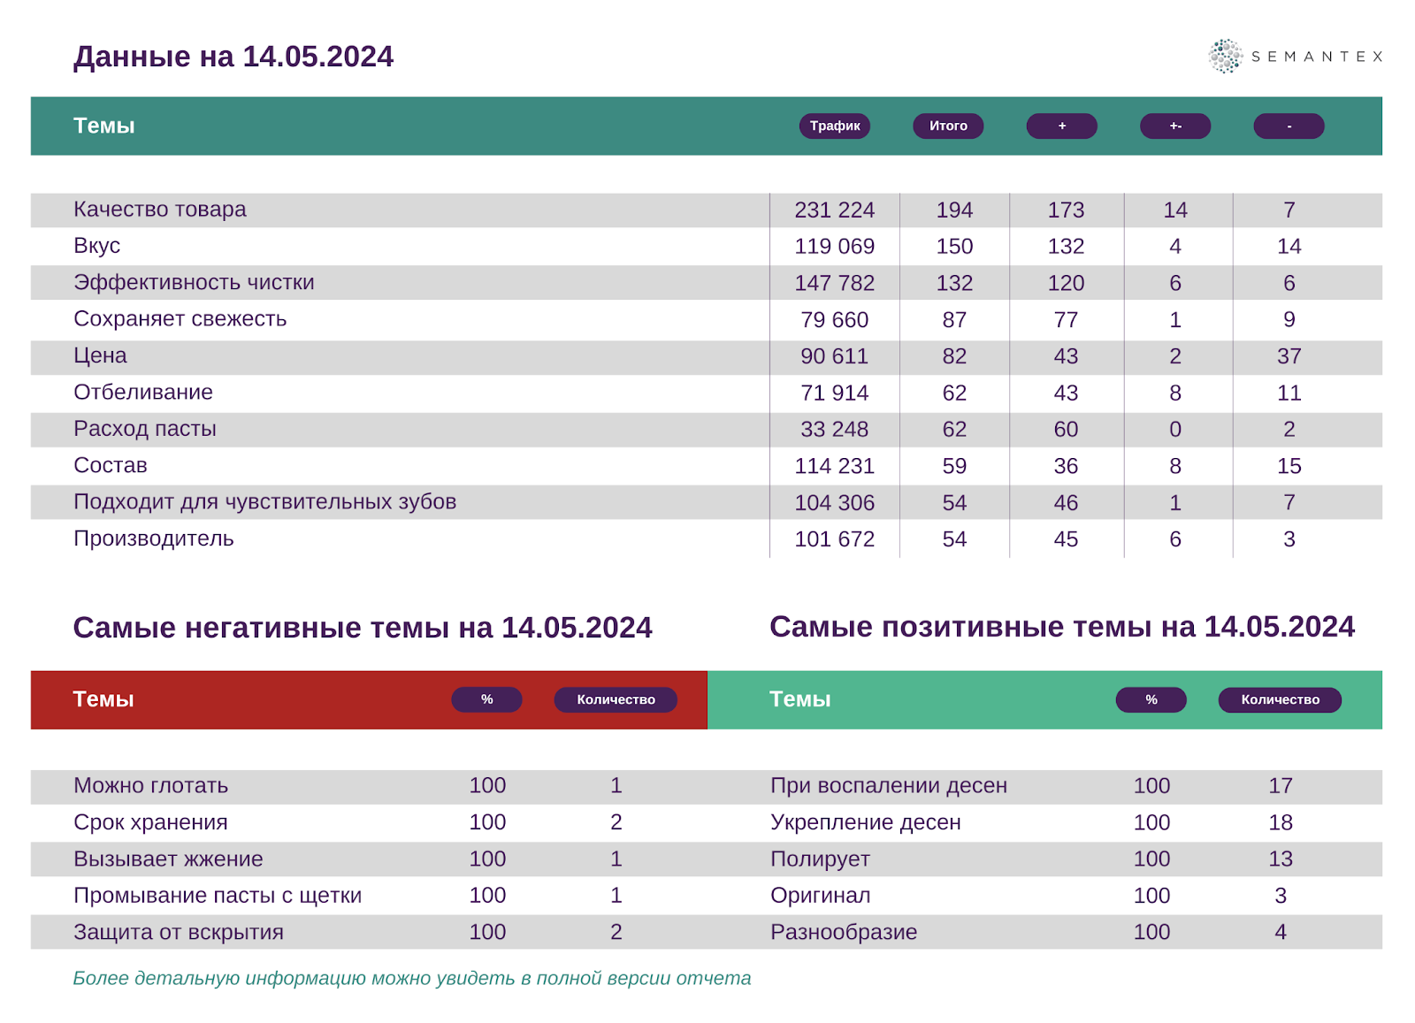
Task: Click the '%' pill in negative topics header
Action: click(486, 699)
